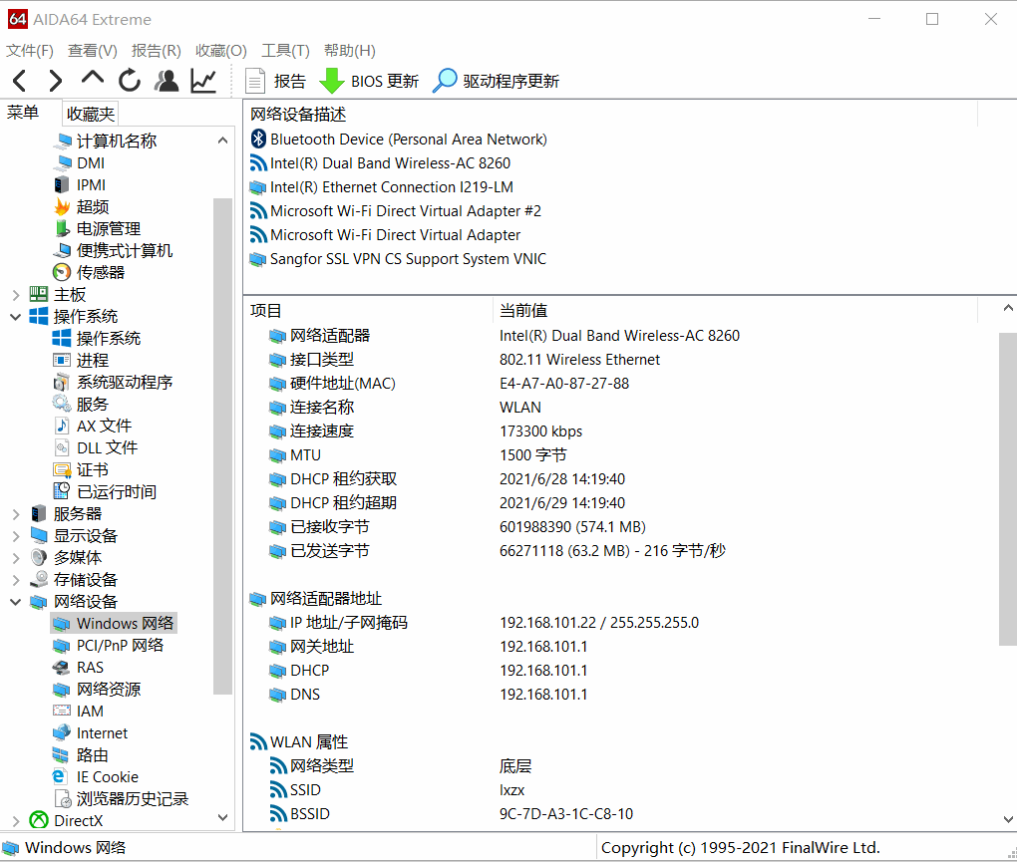This screenshot has width=1017, height=862.
Task: Select the 便携式计算机 laptop icon
Action: click(x=62, y=251)
